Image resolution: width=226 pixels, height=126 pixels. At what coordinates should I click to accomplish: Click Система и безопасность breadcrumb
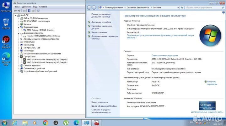click(138, 7)
